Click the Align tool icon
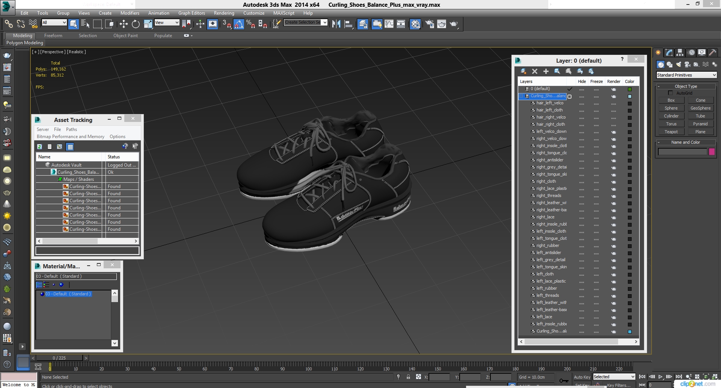 (x=348, y=24)
